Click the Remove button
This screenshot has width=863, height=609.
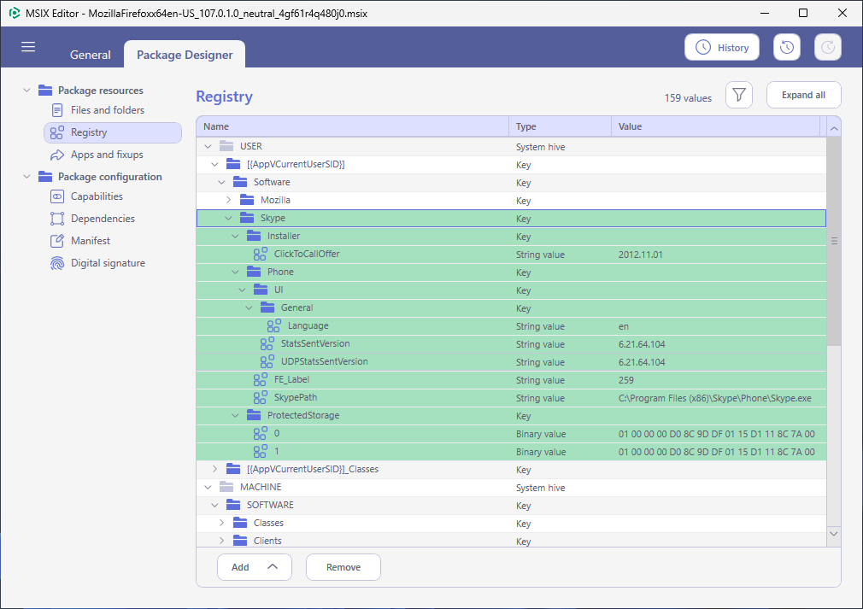point(343,567)
